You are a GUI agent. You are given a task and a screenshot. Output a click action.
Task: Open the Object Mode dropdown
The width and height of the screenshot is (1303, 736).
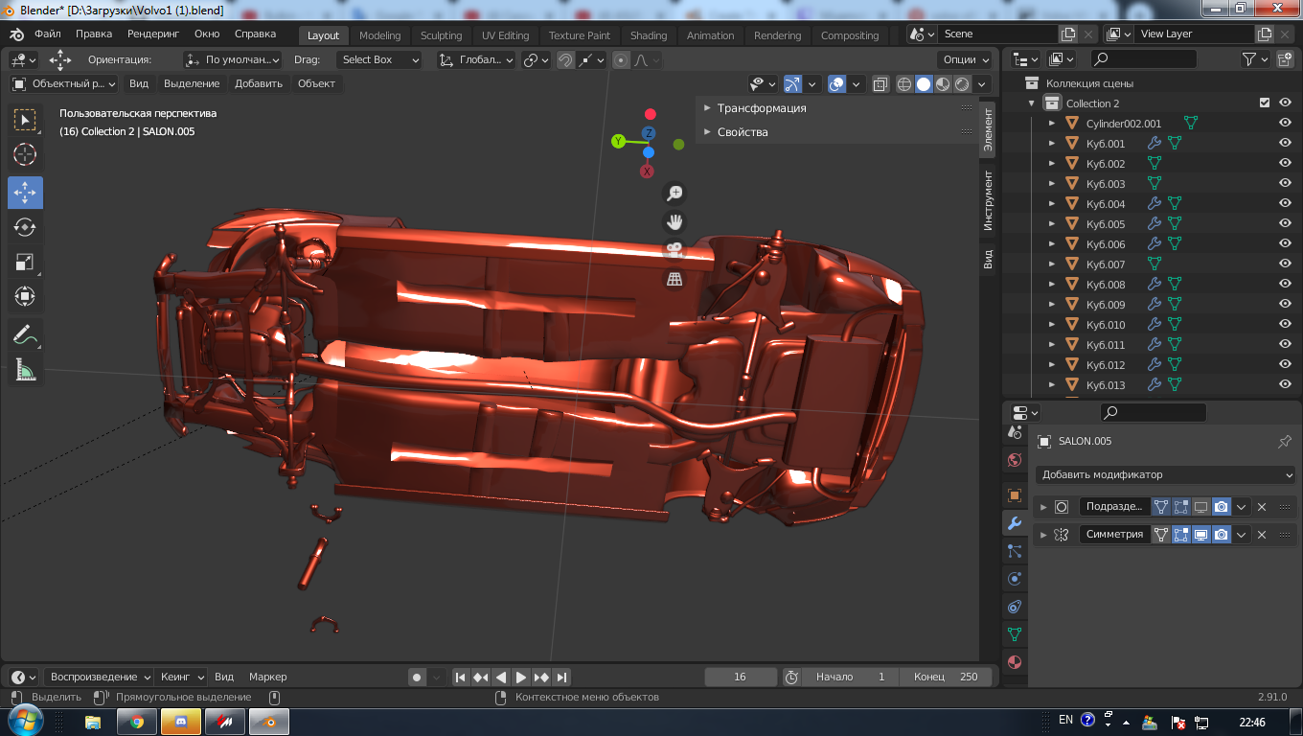pyautogui.click(x=63, y=84)
